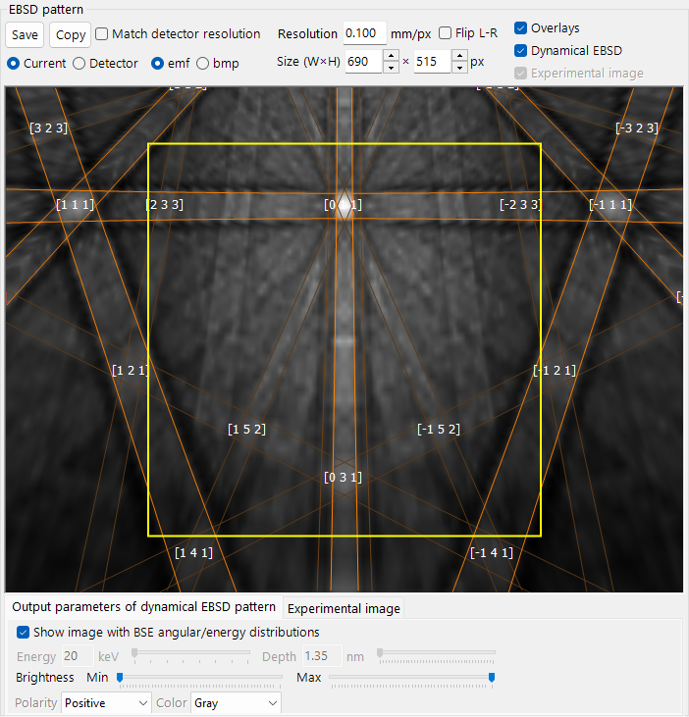
Task: Adjust the Energy slider handle
Action: 134,653
